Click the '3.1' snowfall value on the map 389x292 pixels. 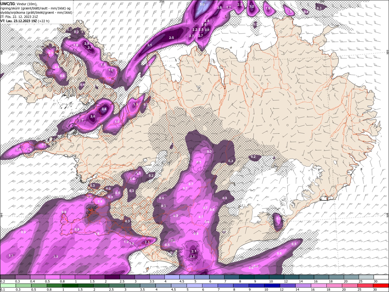pos(149,45)
